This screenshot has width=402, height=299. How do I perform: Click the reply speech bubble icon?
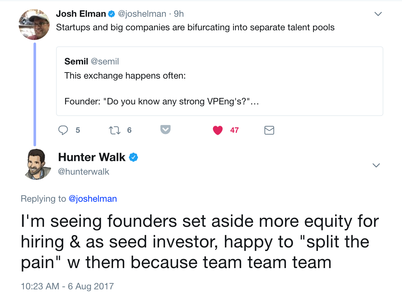(63, 130)
